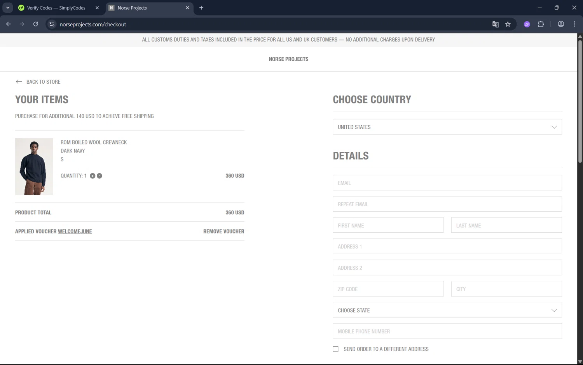Open the extensions puzzle icon
The image size is (583, 365).
(x=541, y=24)
